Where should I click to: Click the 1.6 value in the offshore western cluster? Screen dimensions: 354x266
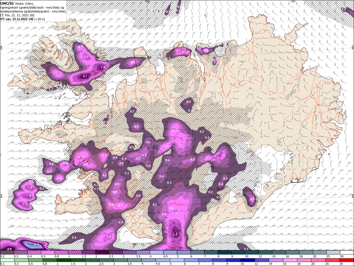[x=29, y=196]
